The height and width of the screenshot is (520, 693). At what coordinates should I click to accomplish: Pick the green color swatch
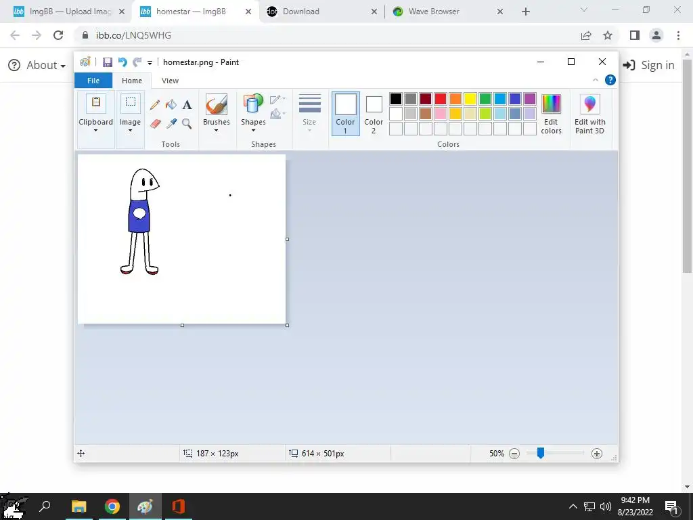pyautogui.click(x=485, y=99)
